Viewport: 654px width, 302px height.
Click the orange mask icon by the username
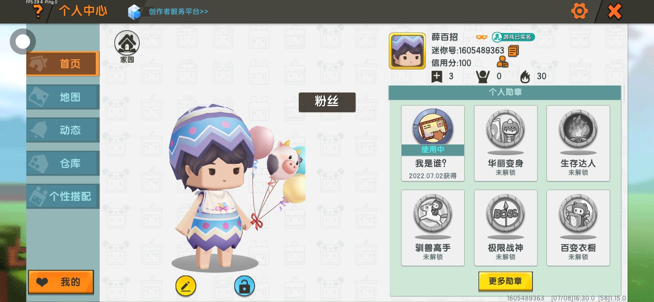(482, 37)
